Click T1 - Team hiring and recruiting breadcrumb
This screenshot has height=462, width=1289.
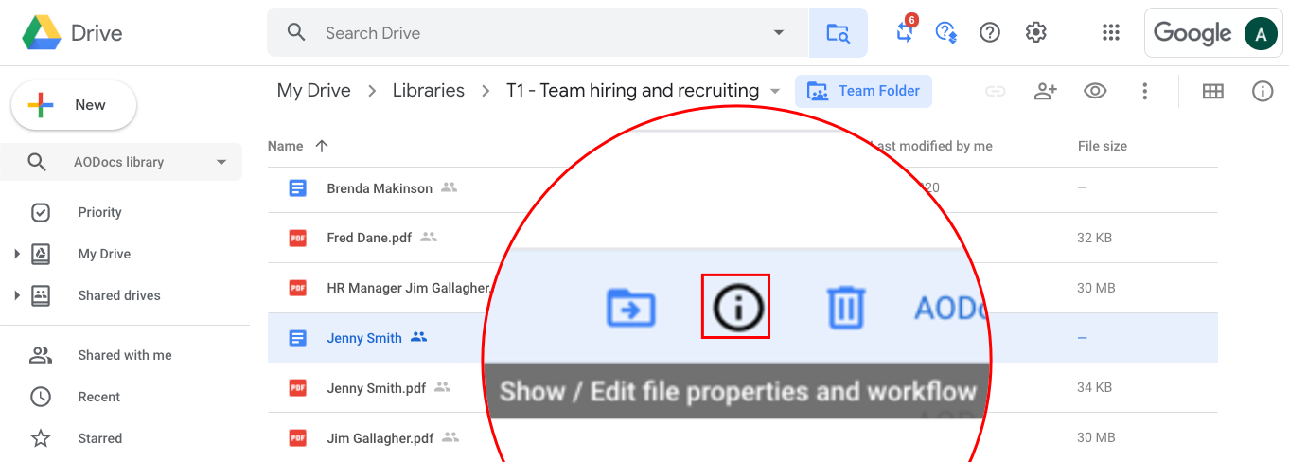point(632,91)
